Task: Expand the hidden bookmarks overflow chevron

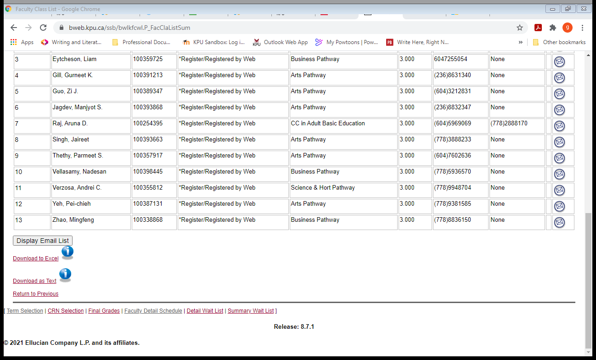Action: 520,42
